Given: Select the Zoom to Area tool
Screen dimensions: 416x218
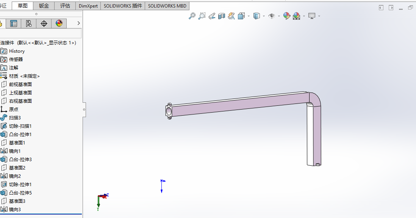Looking at the screenshot, I should 202,16.
